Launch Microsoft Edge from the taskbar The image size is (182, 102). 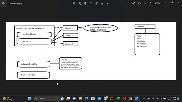pos(87,99)
